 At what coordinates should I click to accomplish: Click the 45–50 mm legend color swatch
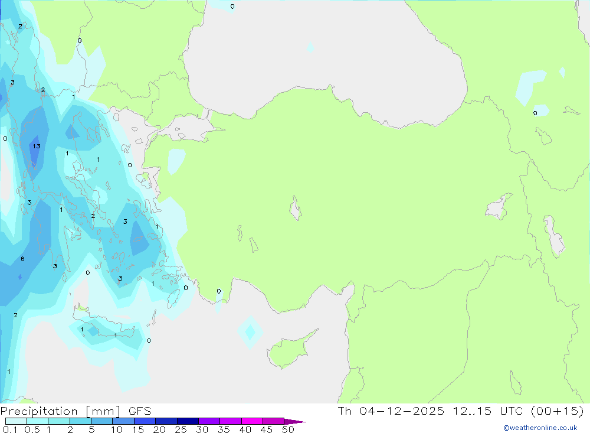tap(274, 421)
